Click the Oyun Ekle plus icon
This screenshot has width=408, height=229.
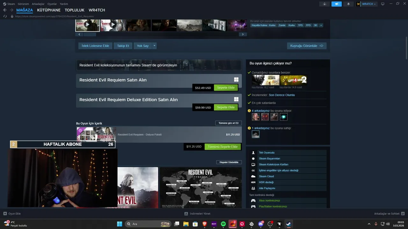[x=5, y=214]
